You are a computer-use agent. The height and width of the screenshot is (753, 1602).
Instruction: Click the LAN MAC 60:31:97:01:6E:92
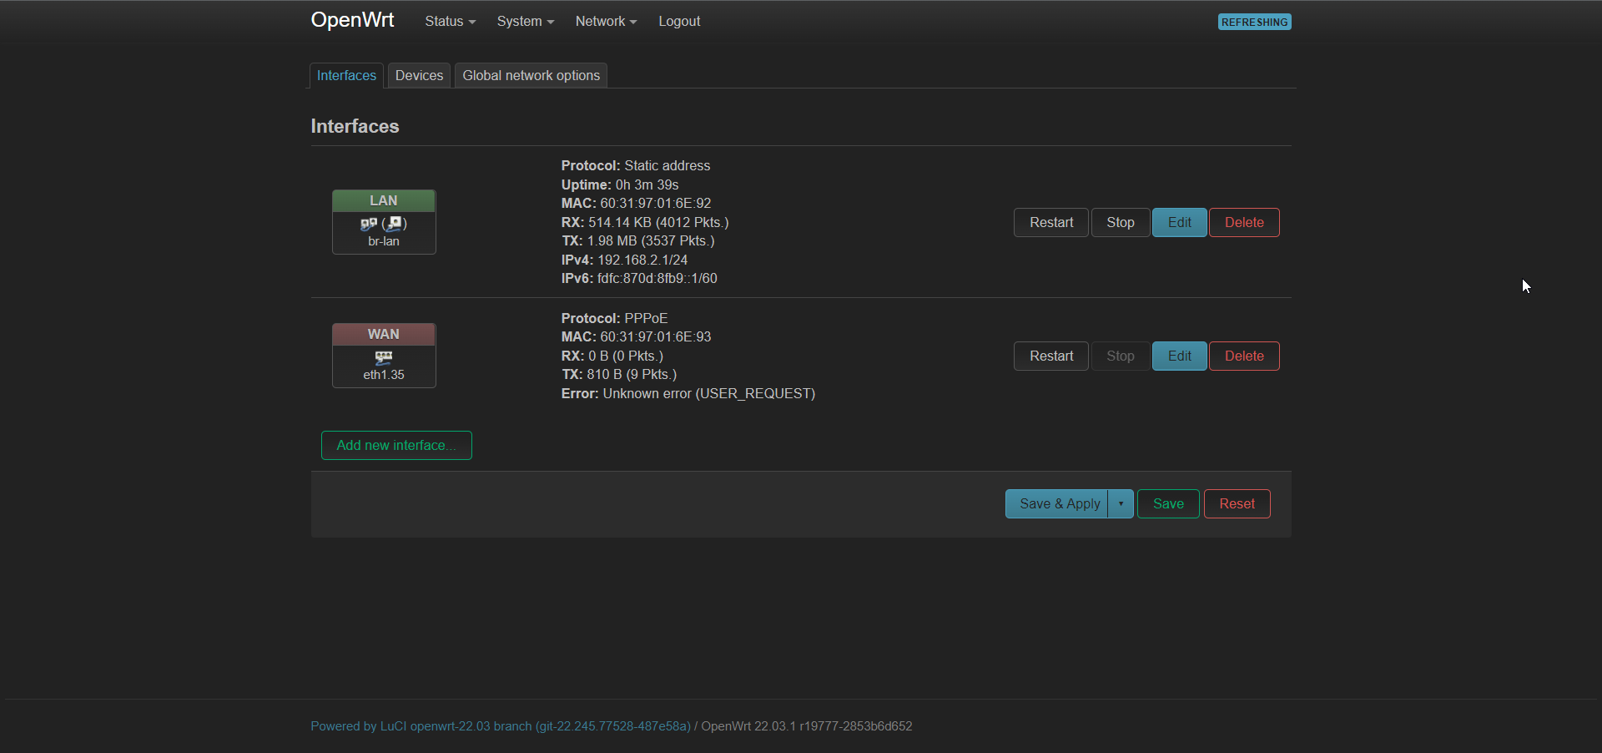pyautogui.click(x=656, y=203)
